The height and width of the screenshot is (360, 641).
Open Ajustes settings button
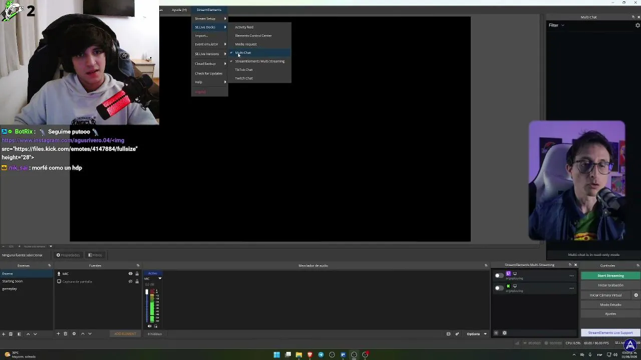(x=610, y=313)
